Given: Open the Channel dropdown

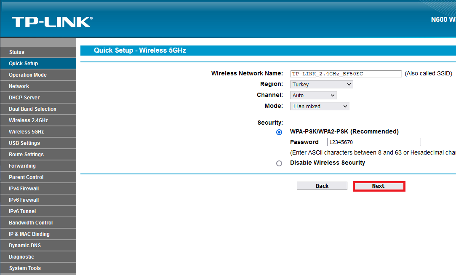Looking at the screenshot, I should tap(313, 95).
